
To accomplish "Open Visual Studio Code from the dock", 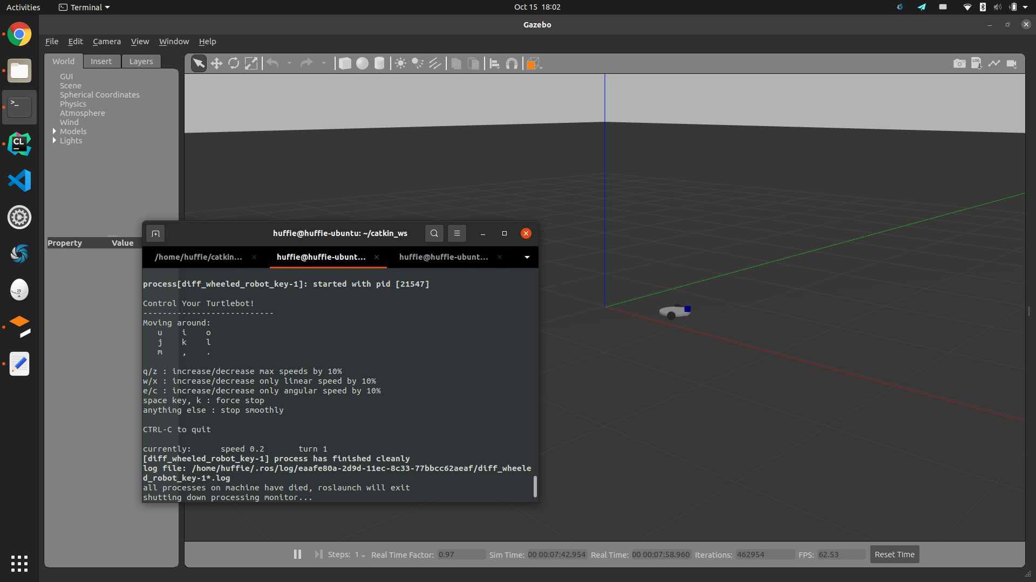I will pyautogui.click(x=19, y=181).
